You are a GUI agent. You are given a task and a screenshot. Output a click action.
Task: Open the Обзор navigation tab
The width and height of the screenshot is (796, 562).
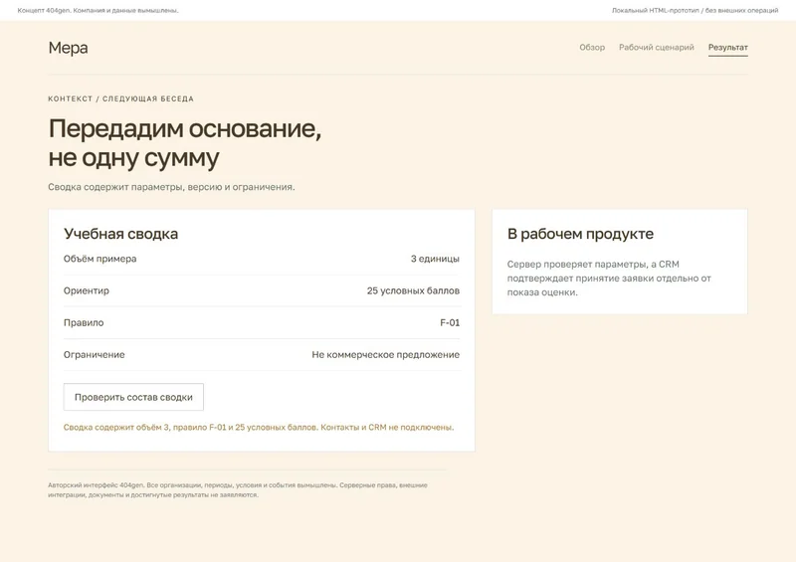pyautogui.click(x=592, y=47)
